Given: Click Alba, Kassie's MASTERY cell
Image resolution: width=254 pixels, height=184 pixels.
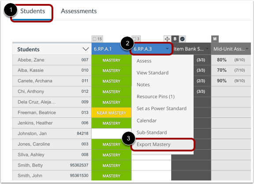Looking at the screenshot, I should click(111, 70).
